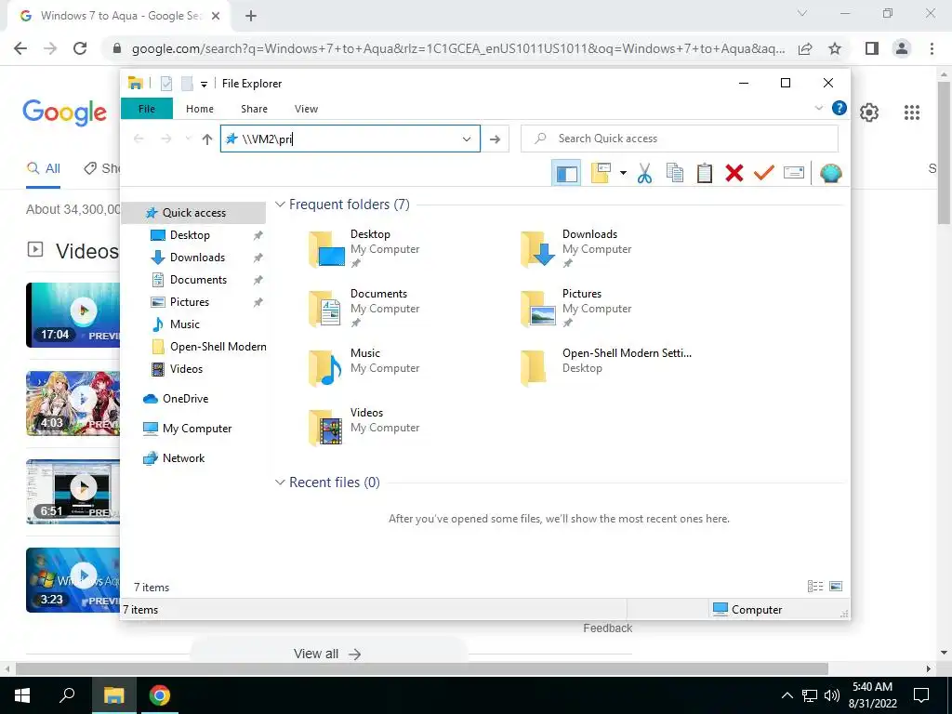
Task: Open Customize Quick Access Toolbar dropdown
Action: (x=204, y=85)
